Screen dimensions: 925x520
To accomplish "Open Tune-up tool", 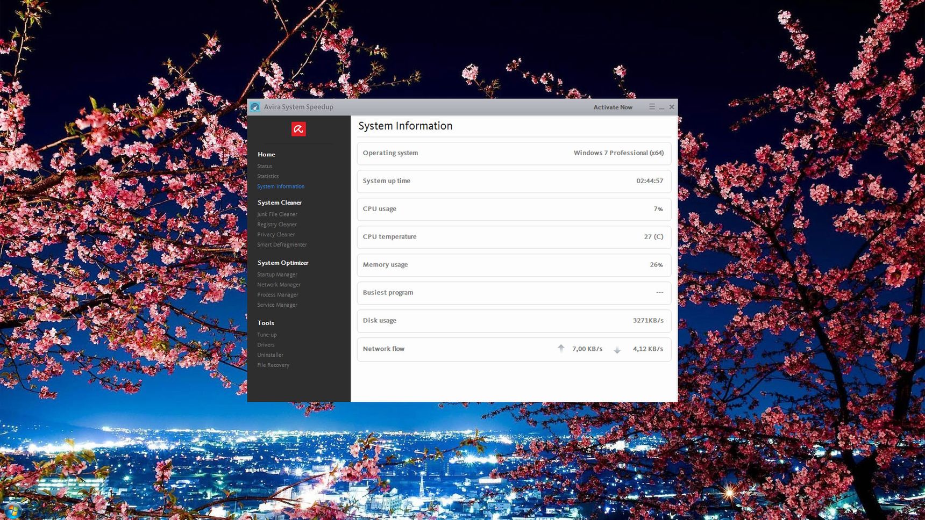I will pyautogui.click(x=267, y=335).
